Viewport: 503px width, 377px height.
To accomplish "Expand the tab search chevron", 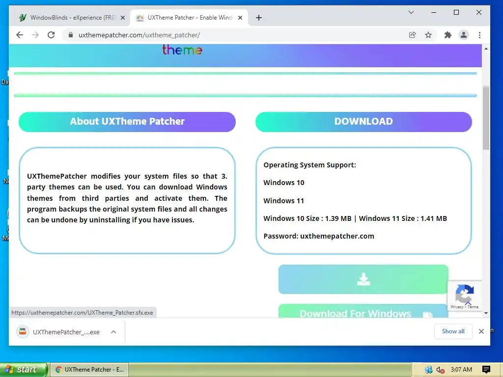I will click(411, 12).
